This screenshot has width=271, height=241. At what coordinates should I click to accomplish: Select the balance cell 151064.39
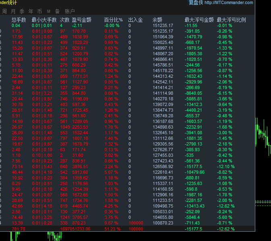tap(163, 37)
